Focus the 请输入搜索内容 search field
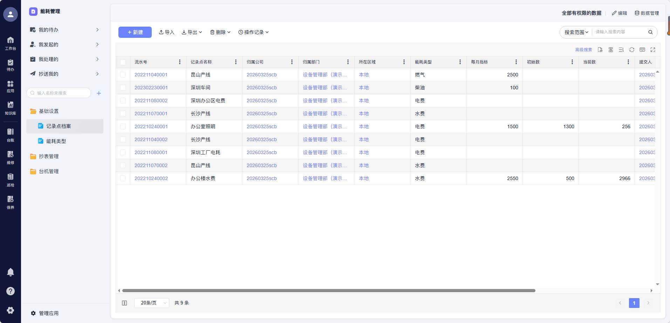The image size is (670, 323). tap(618, 32)
